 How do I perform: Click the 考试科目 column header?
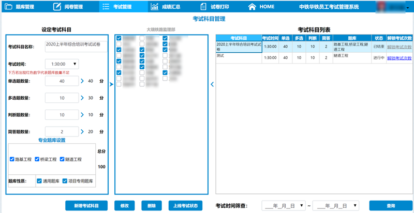[x=238, y=38]
